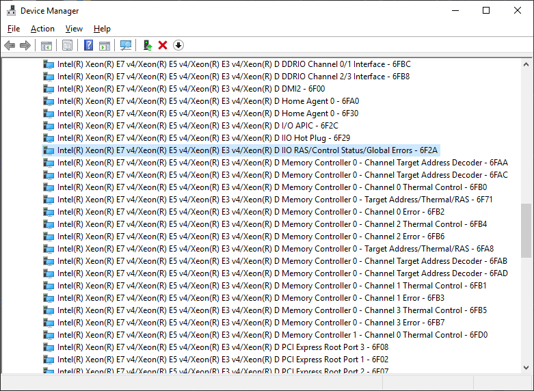Select Target Address/Thermal/RAS - 6FA8 device
This screenshot has height=391, width=534.
276,249
